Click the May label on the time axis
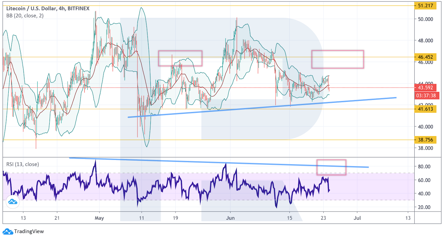Viewport: 444px width, 239px height. tap(99, 218)
